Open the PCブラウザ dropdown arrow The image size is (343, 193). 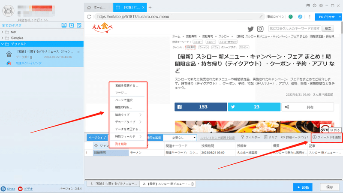(340, 17)
